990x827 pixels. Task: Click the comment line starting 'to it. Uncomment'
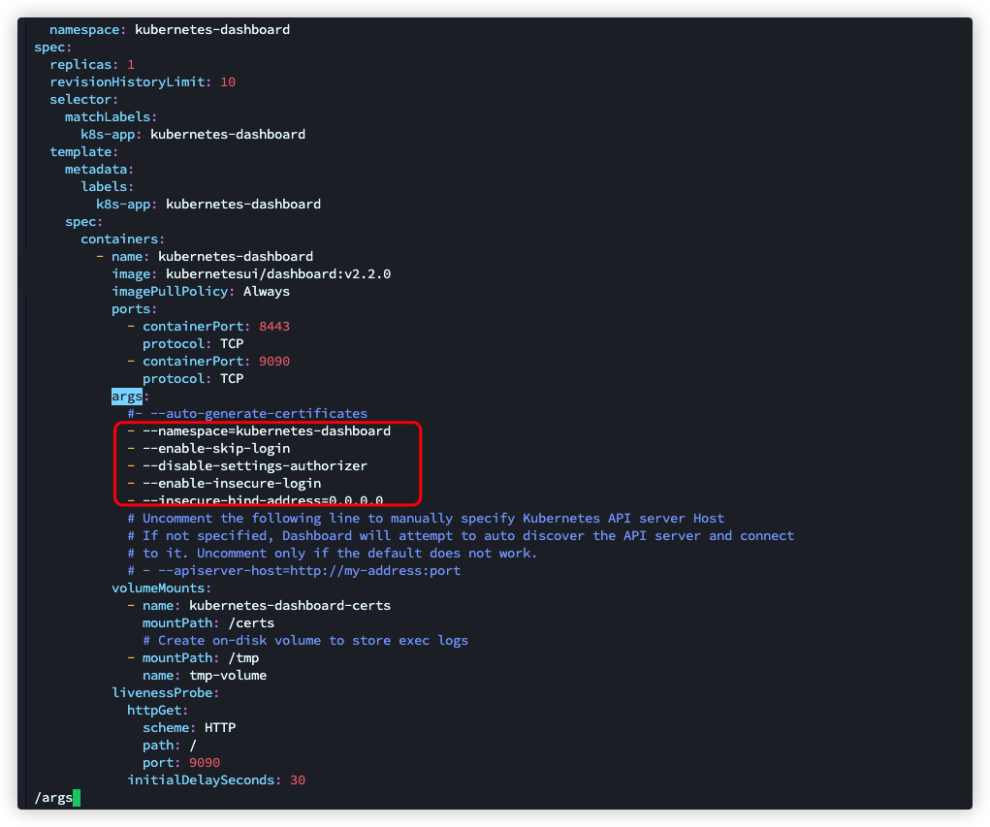(333, 554)
